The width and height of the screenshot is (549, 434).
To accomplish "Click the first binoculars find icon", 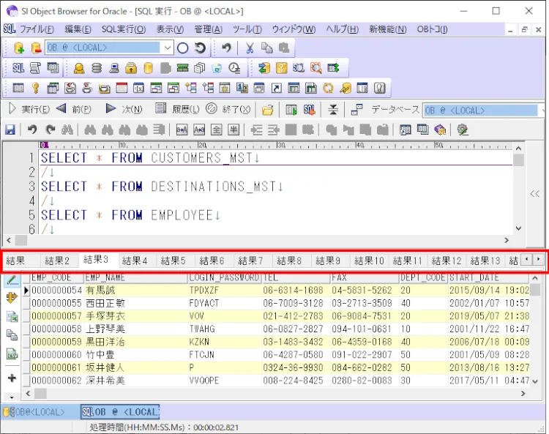I will click(67, 130).
